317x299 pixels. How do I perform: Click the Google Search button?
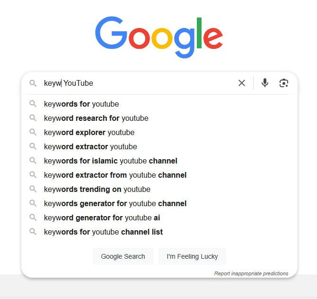click(x=123, y=256)
